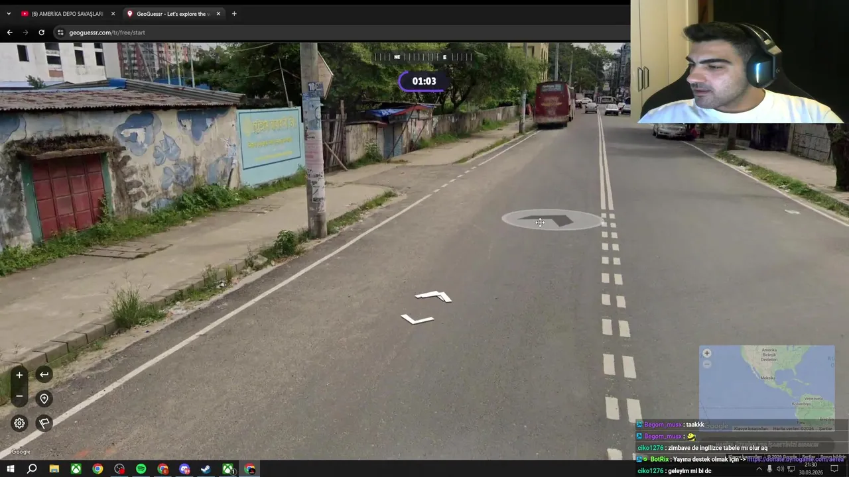Set a checkpoint with the flag button
The height and width of the screenshot is (477, 849).
tap(44, 423)
